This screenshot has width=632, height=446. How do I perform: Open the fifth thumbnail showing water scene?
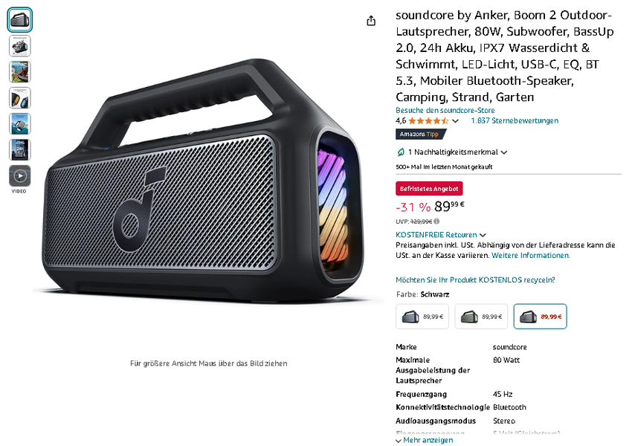tap(20, 123)
